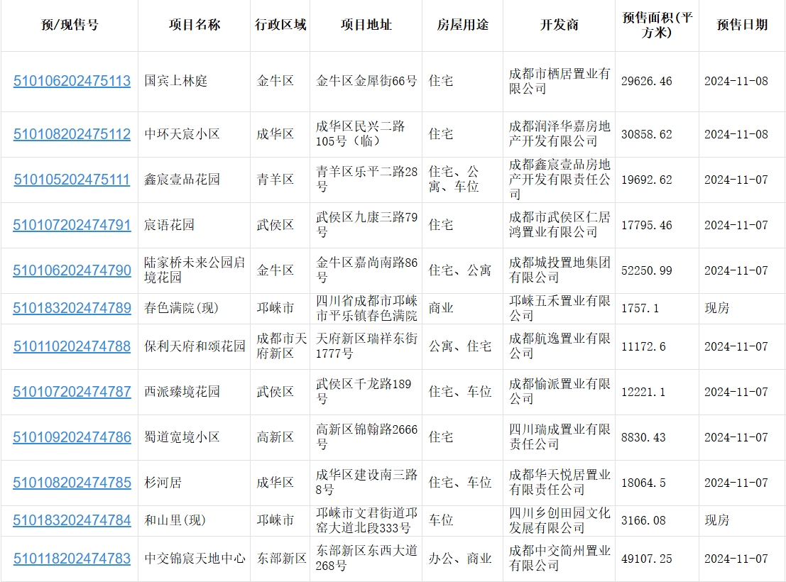Click developer 邛崃五禾置业有限公司

(x=560, y=308)
